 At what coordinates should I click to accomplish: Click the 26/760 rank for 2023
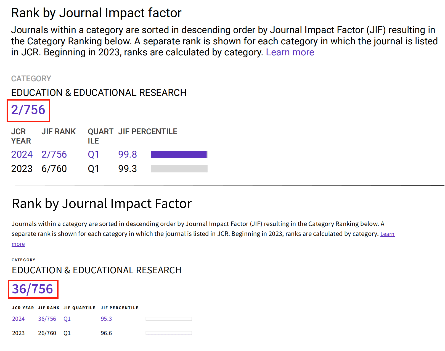pos(47,333)
